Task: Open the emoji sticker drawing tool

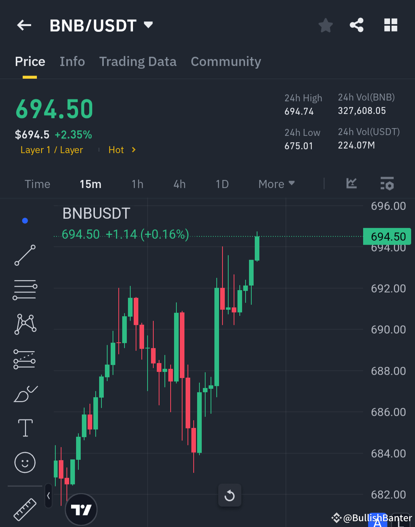Action: pos(25,463)
